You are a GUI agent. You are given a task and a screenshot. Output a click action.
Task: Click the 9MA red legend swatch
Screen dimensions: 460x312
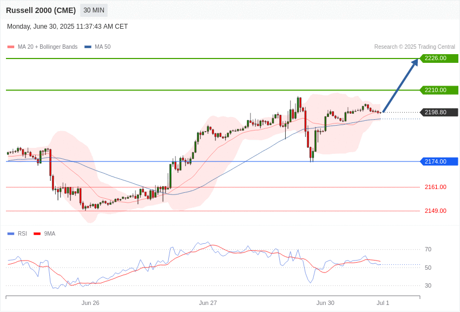37,233
